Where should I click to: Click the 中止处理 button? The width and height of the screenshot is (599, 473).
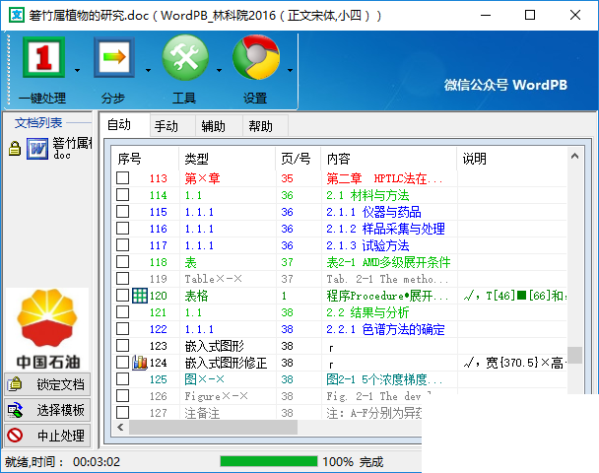point(47,436)
